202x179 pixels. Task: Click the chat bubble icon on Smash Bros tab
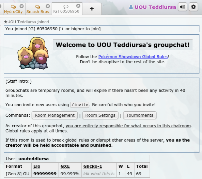(x=37, y=6)
